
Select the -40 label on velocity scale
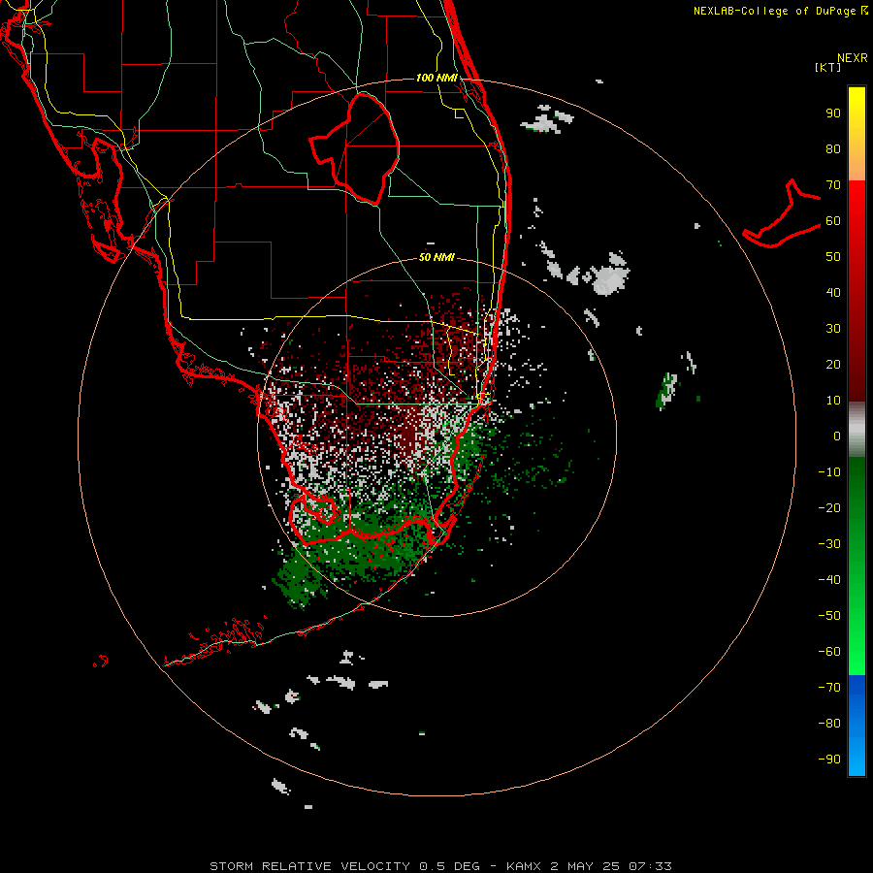[829, 580]
